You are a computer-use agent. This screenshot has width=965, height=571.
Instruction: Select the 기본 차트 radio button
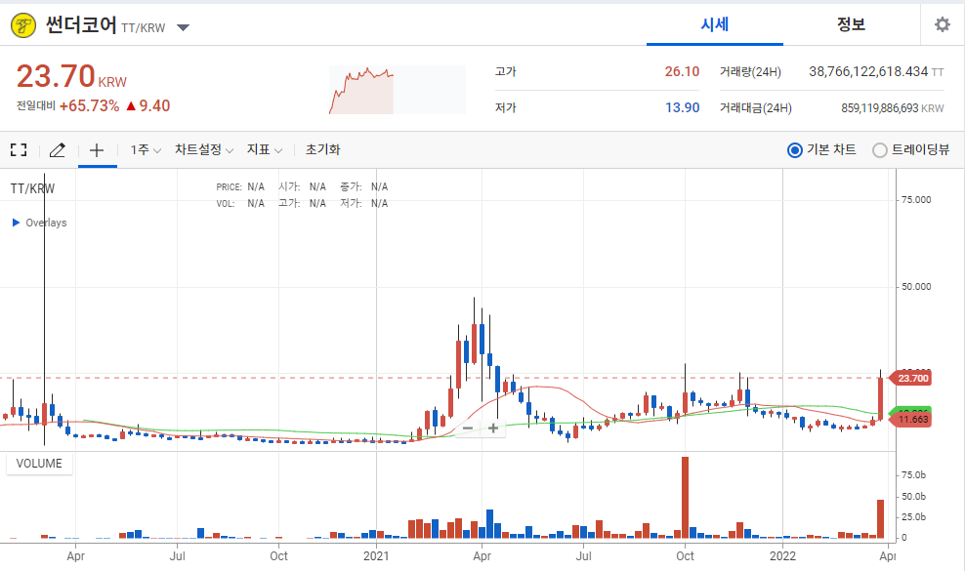794,150
